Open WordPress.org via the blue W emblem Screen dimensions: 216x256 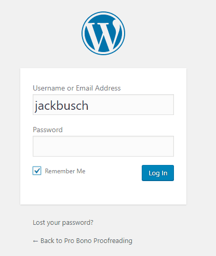[103, 33]
